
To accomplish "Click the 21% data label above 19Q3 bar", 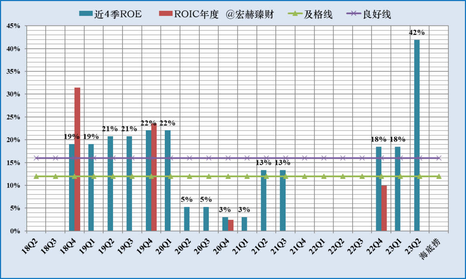I will click(x=129, y=129).
